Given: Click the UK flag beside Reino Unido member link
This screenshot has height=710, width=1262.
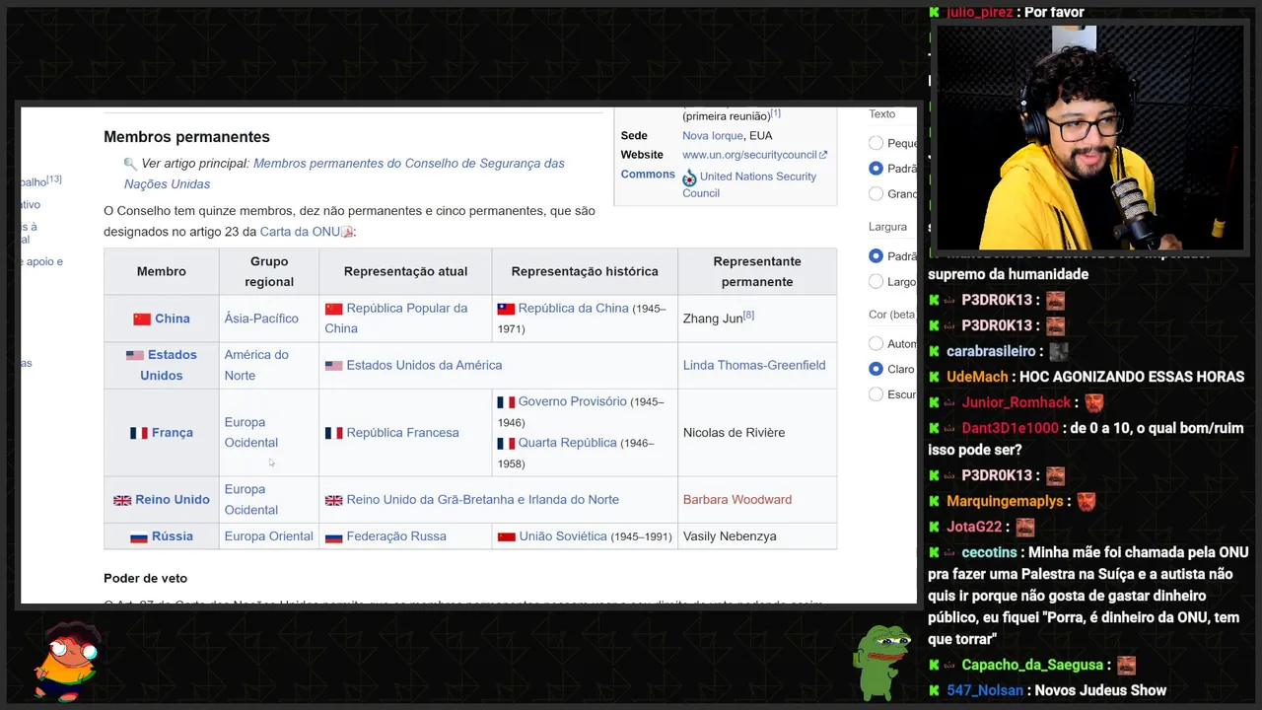Looking at the screenshot, I should (x=122, y=500).
